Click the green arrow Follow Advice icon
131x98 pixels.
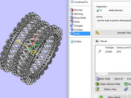coord(101,97)
